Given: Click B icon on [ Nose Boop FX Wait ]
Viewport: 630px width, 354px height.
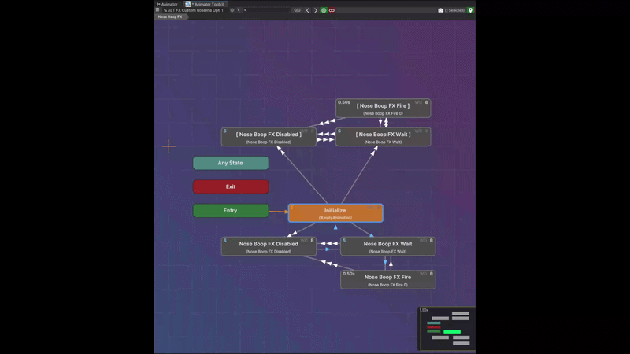Looking at the screenshot, I should click(427, 131).
